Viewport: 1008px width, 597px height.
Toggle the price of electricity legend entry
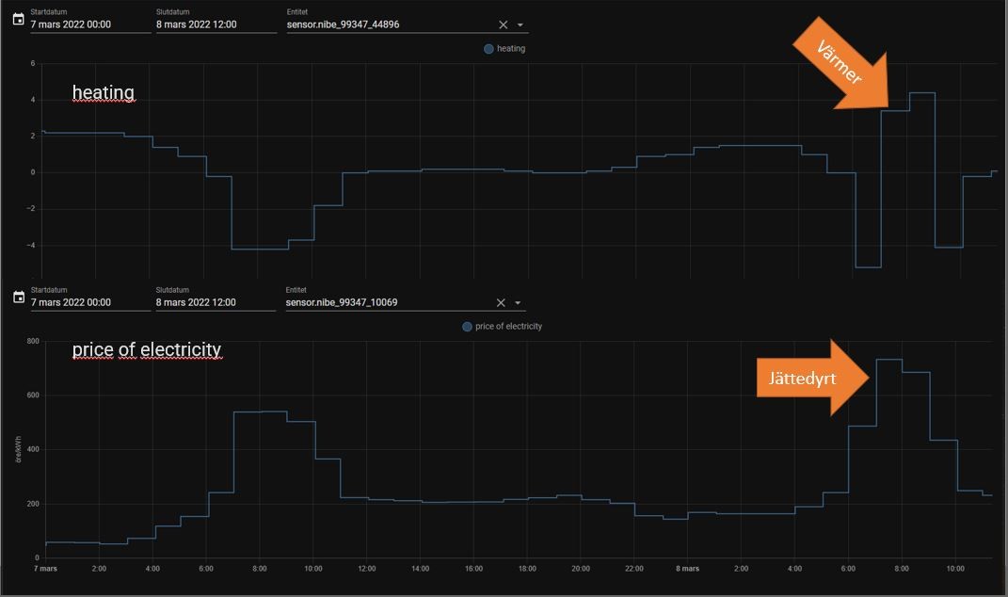tap(502, 326)
